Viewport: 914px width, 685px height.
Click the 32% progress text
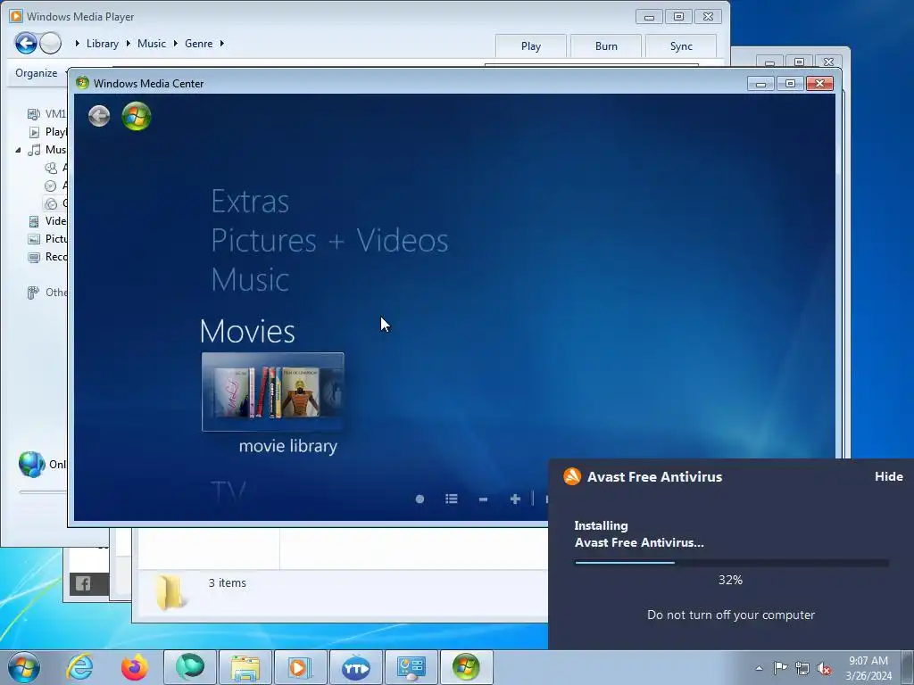730,580
